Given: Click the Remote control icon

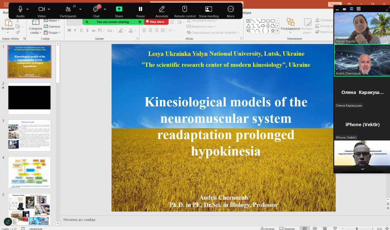Looking at the screenshot, I should [x=185, y=9].
